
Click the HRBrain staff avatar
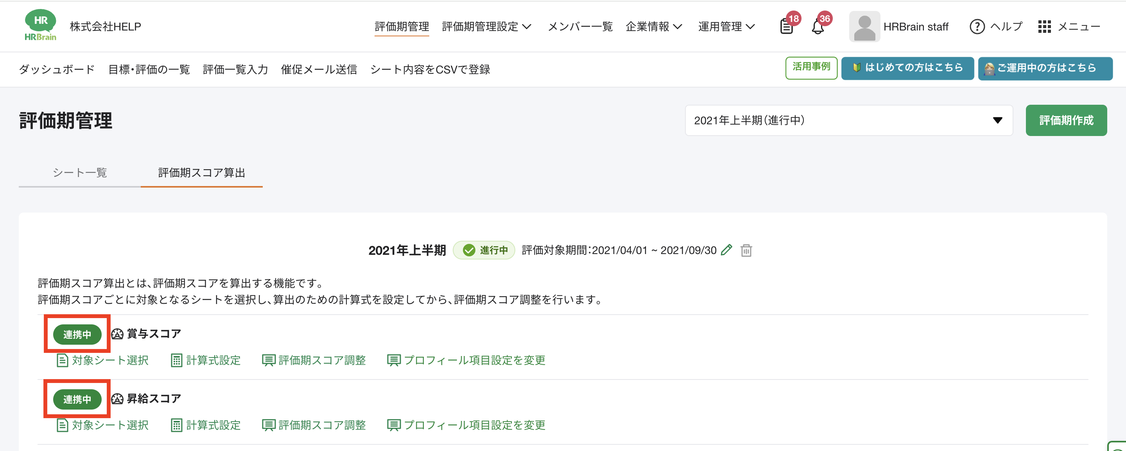pyautogui.click(x=864, y=27)
